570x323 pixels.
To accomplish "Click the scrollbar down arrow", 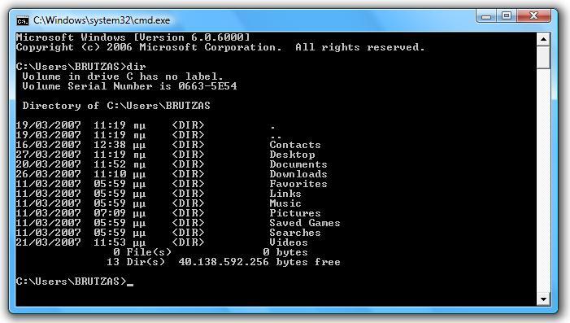I will coord(543,299).
